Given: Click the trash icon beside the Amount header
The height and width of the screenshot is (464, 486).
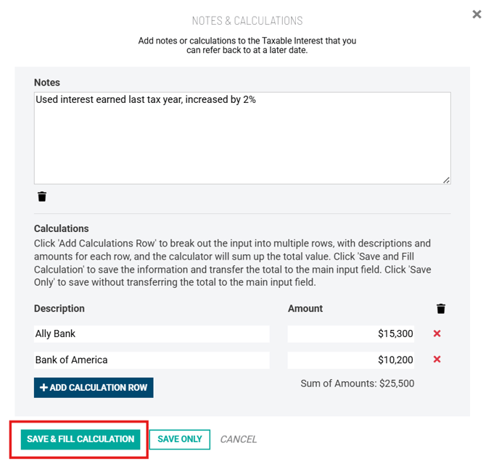Looking at the screenshot, I should click(441, 309).
